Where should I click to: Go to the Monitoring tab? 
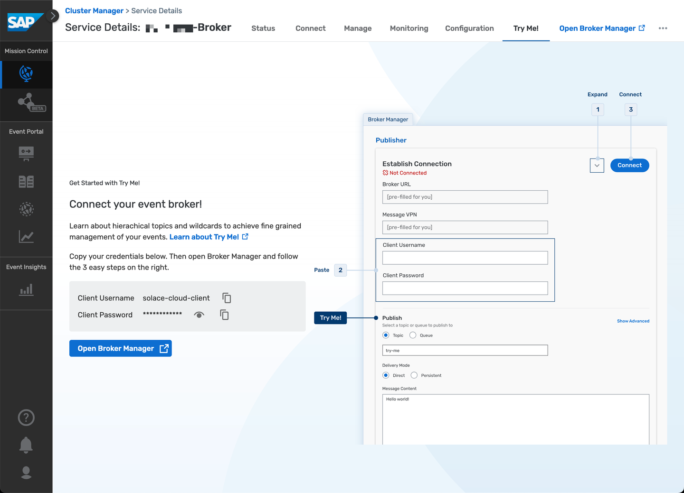pyautogui.click(x=409, y=28)
